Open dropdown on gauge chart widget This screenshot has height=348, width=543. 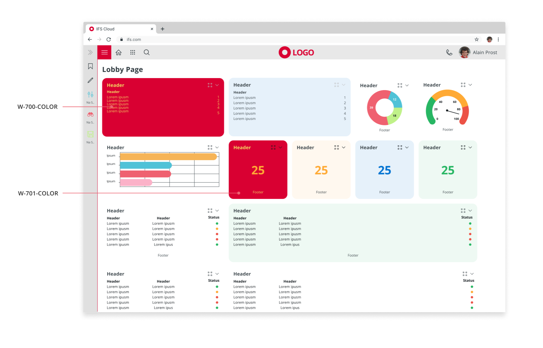470,85
